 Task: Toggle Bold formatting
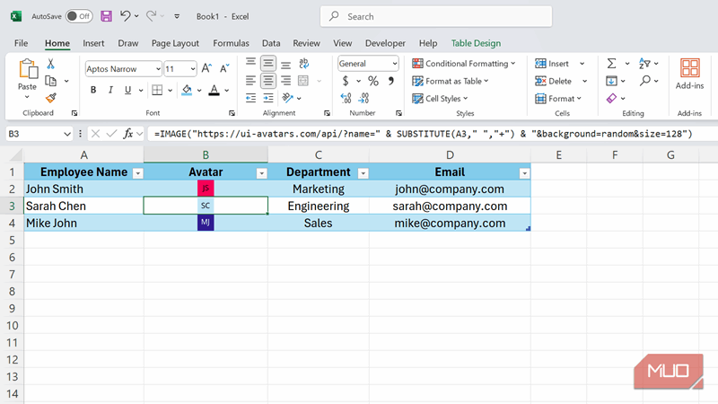pos(93,90)
